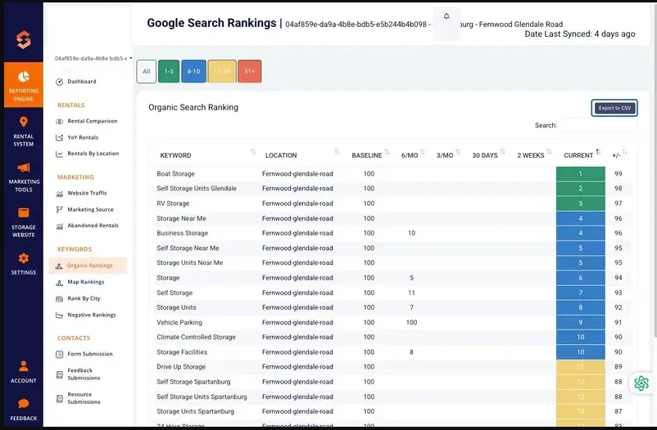657x430 pixels.
Task: Open the Rank By City page link
Action: [84, 298]
